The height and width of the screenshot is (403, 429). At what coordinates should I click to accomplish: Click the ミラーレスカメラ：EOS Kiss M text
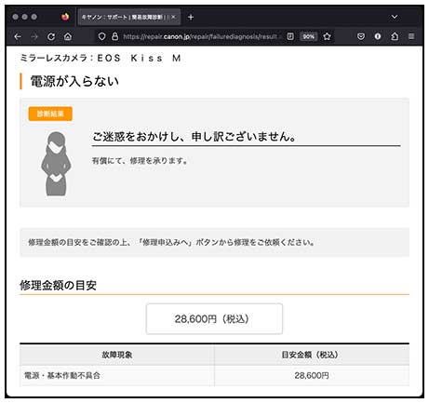point(101,58)
